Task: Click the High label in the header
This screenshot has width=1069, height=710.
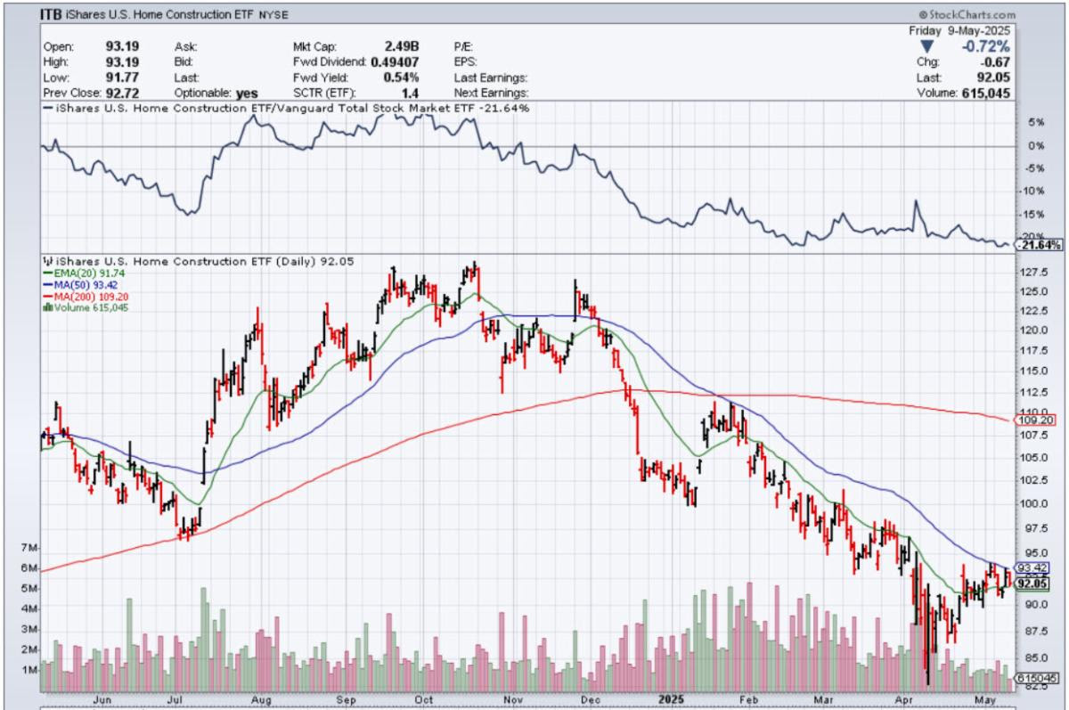Action: (x=55, y=61)
